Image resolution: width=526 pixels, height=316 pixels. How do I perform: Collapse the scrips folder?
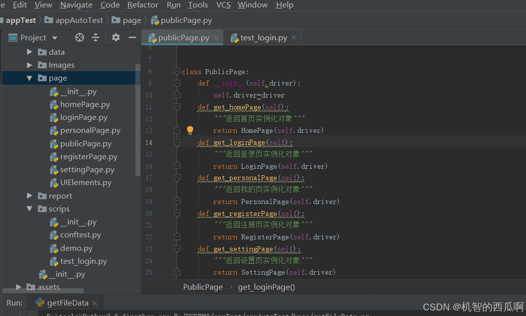pyautogui.click(x=29, y=209)
